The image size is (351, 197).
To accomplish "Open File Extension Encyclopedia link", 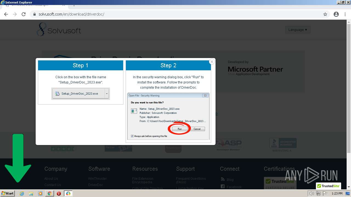I will (143, 180).
